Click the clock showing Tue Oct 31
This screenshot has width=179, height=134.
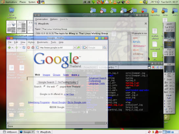point(169,2)
